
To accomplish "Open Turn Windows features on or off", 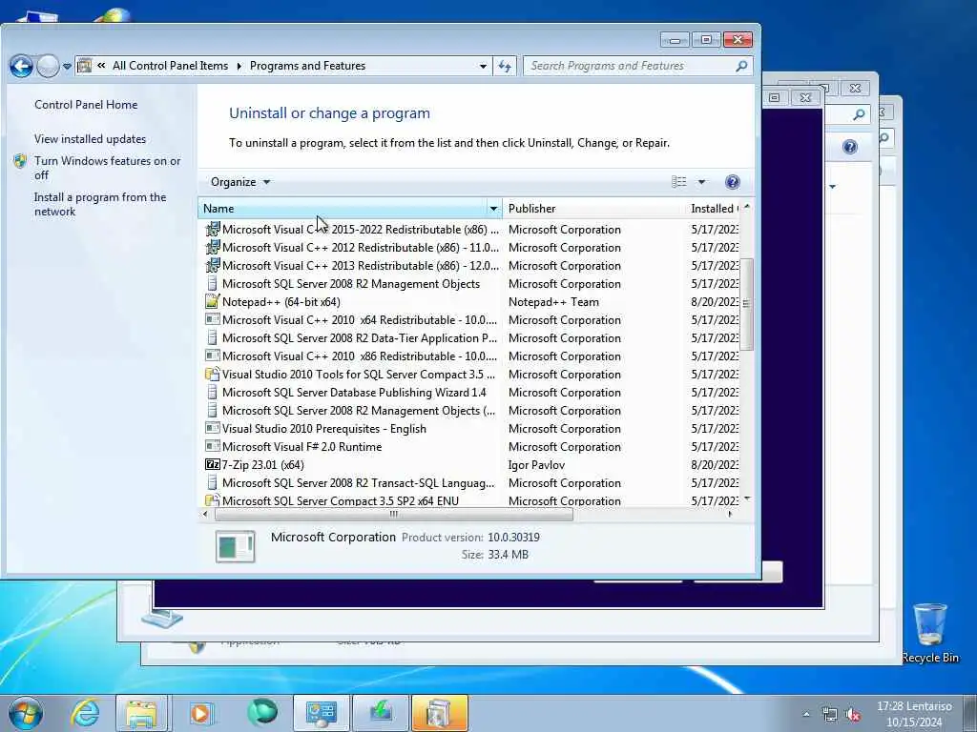I will [107, 168].
